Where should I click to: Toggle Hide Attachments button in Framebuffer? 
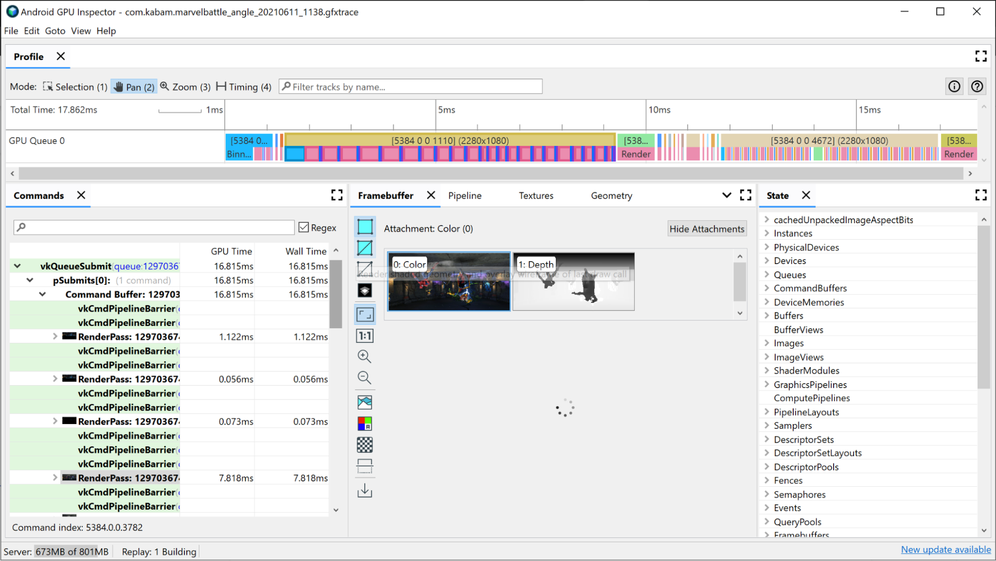point(706,229)
